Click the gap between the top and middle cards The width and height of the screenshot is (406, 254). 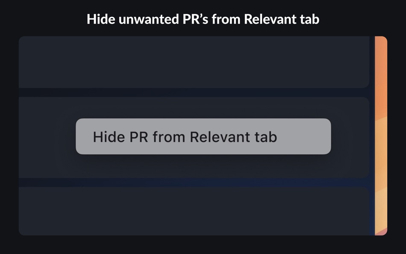point(194,92)
